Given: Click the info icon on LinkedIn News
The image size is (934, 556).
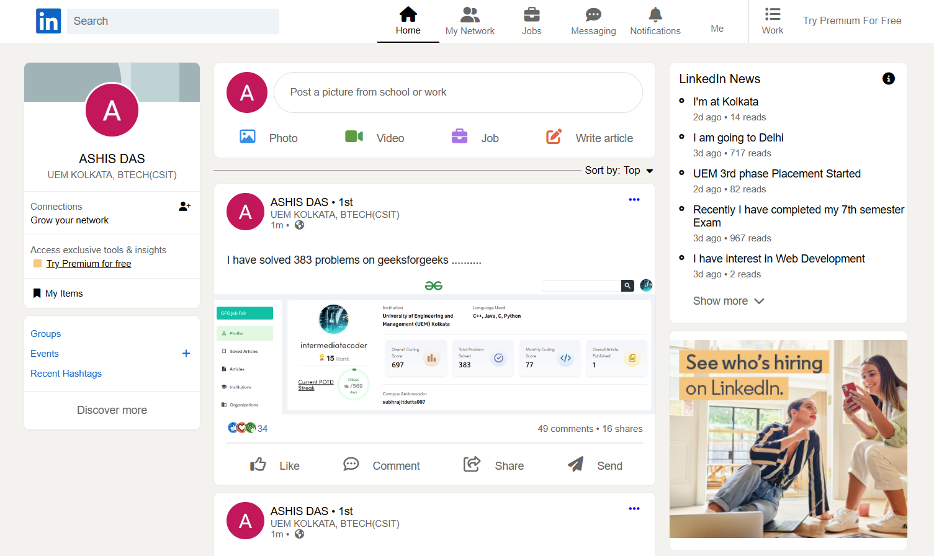Looking at the screenshot, I should coord(888,79).
